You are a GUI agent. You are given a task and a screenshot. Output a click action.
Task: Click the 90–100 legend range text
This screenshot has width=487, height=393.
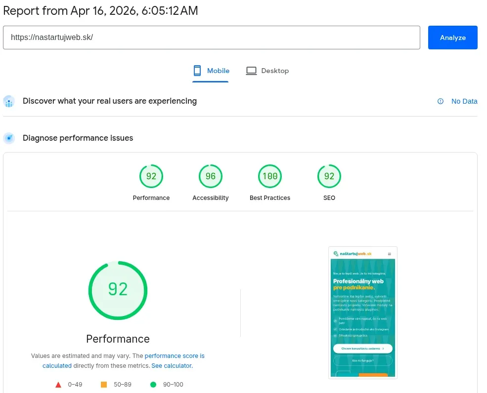(x=173, y=385)
